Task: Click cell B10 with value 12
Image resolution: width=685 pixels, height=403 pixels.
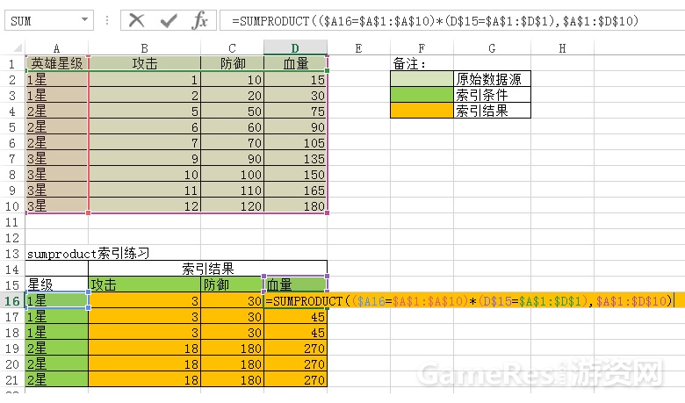Action: tap(145, 205)
